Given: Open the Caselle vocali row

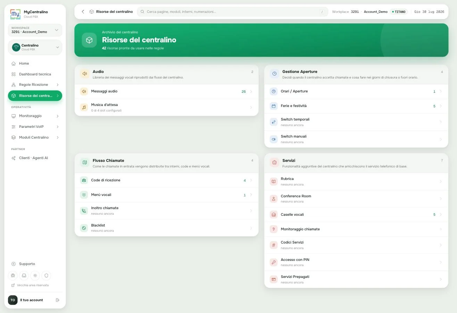Looking at the screenshot, I should tap(356, 215).
